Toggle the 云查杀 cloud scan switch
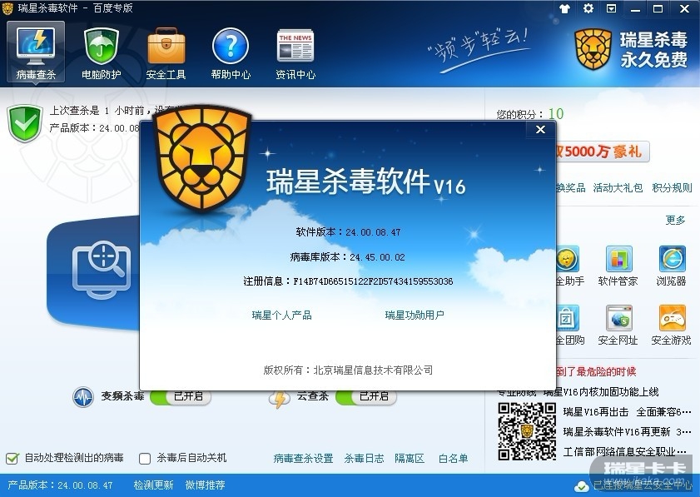The height and width of the screenshot is (497, 700). pyautogui.click(x=366, y=396)
